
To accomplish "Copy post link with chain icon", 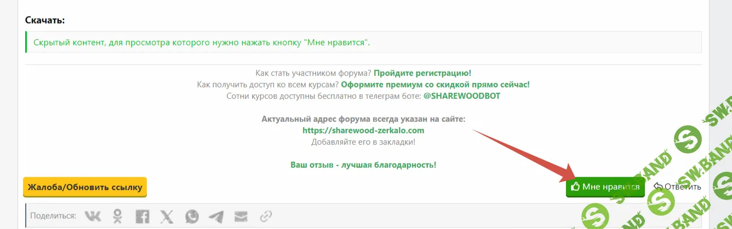I will [266, 216].
